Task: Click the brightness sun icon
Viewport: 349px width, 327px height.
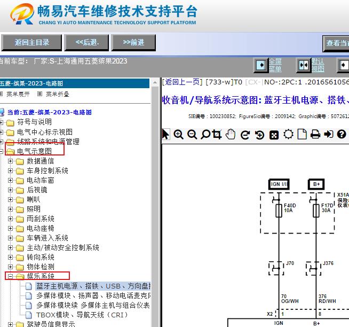Action: (289, 135)
